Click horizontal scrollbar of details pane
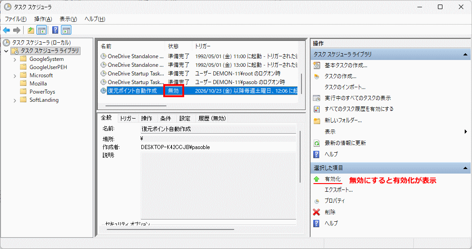This screenshot has width=472, height=249. [x=171, y=229]
